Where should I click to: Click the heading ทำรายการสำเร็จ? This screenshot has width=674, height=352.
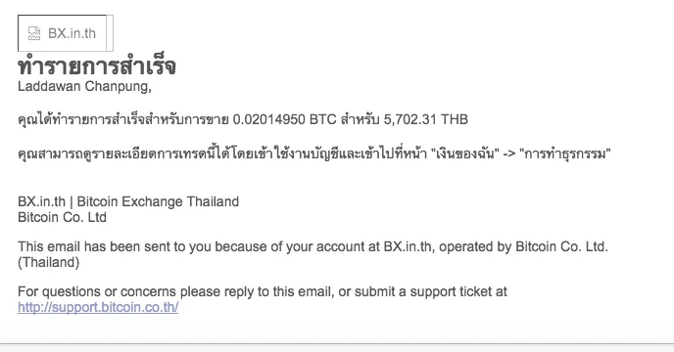(x=97, y=66)
